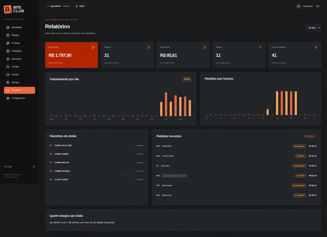Open order #1 from João Silva
Image resolution: width=327 pixels, height=237 pixels.
(236, 166)
